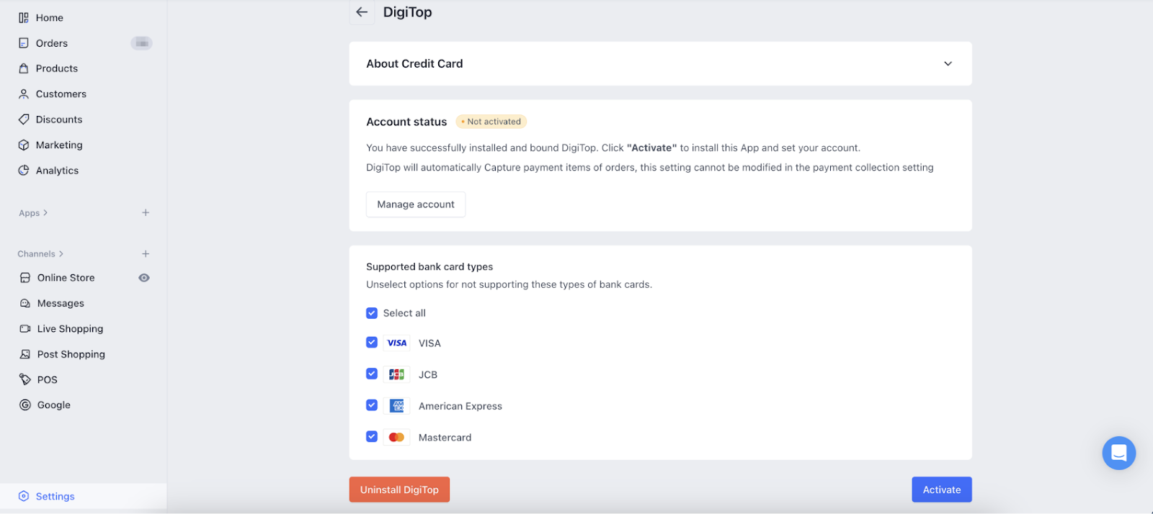Image resolution: width=1153 pixels, height=514 pixels.
Task: Click the Messages channel text
Action: click(61, 304)
